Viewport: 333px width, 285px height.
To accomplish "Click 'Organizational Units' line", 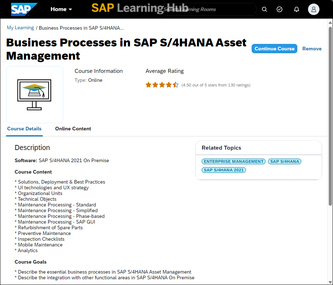I will 39,194.
